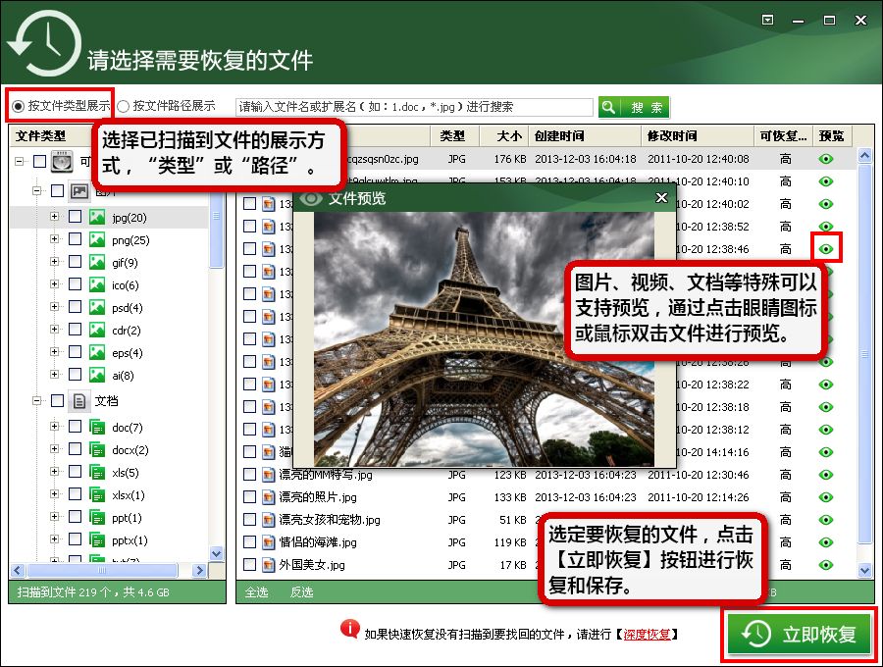
Task: Click the ai(8) image type icon
Action: pyautogui.click(x=97, y=375)
